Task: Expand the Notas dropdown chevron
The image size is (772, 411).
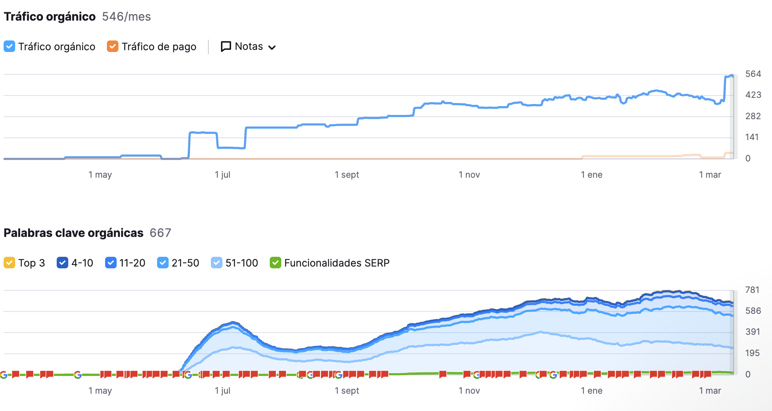Action: [272, 47]
